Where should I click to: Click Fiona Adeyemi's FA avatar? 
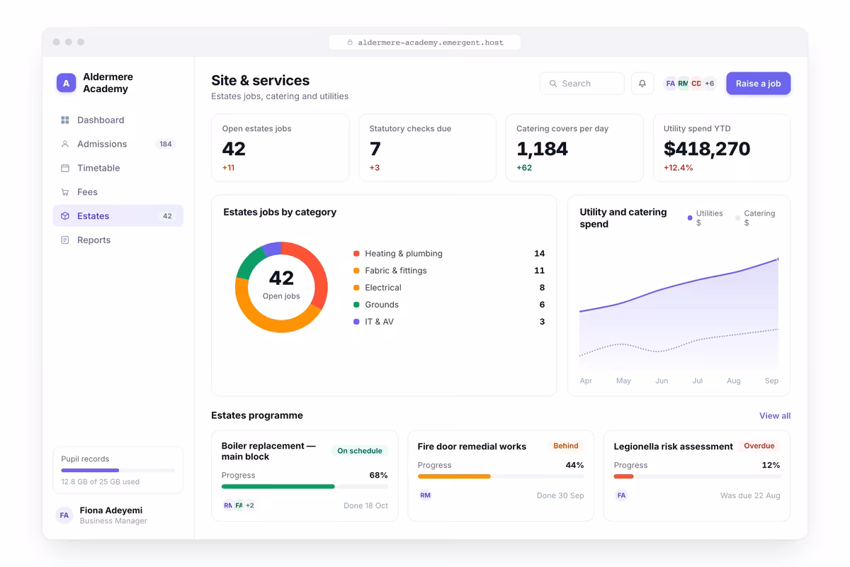click(x=64, y=515)
